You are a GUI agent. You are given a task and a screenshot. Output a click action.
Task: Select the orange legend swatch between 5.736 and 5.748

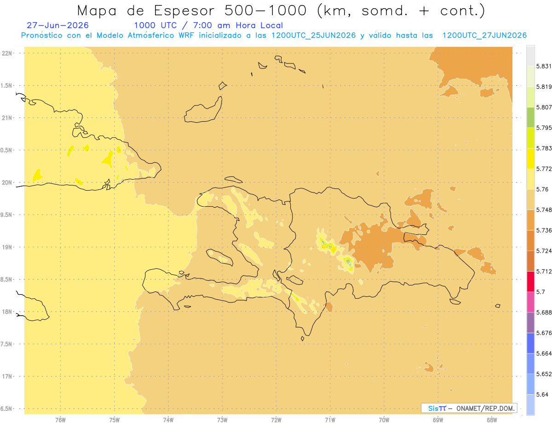pyautogui.click(x=530, y=220)
